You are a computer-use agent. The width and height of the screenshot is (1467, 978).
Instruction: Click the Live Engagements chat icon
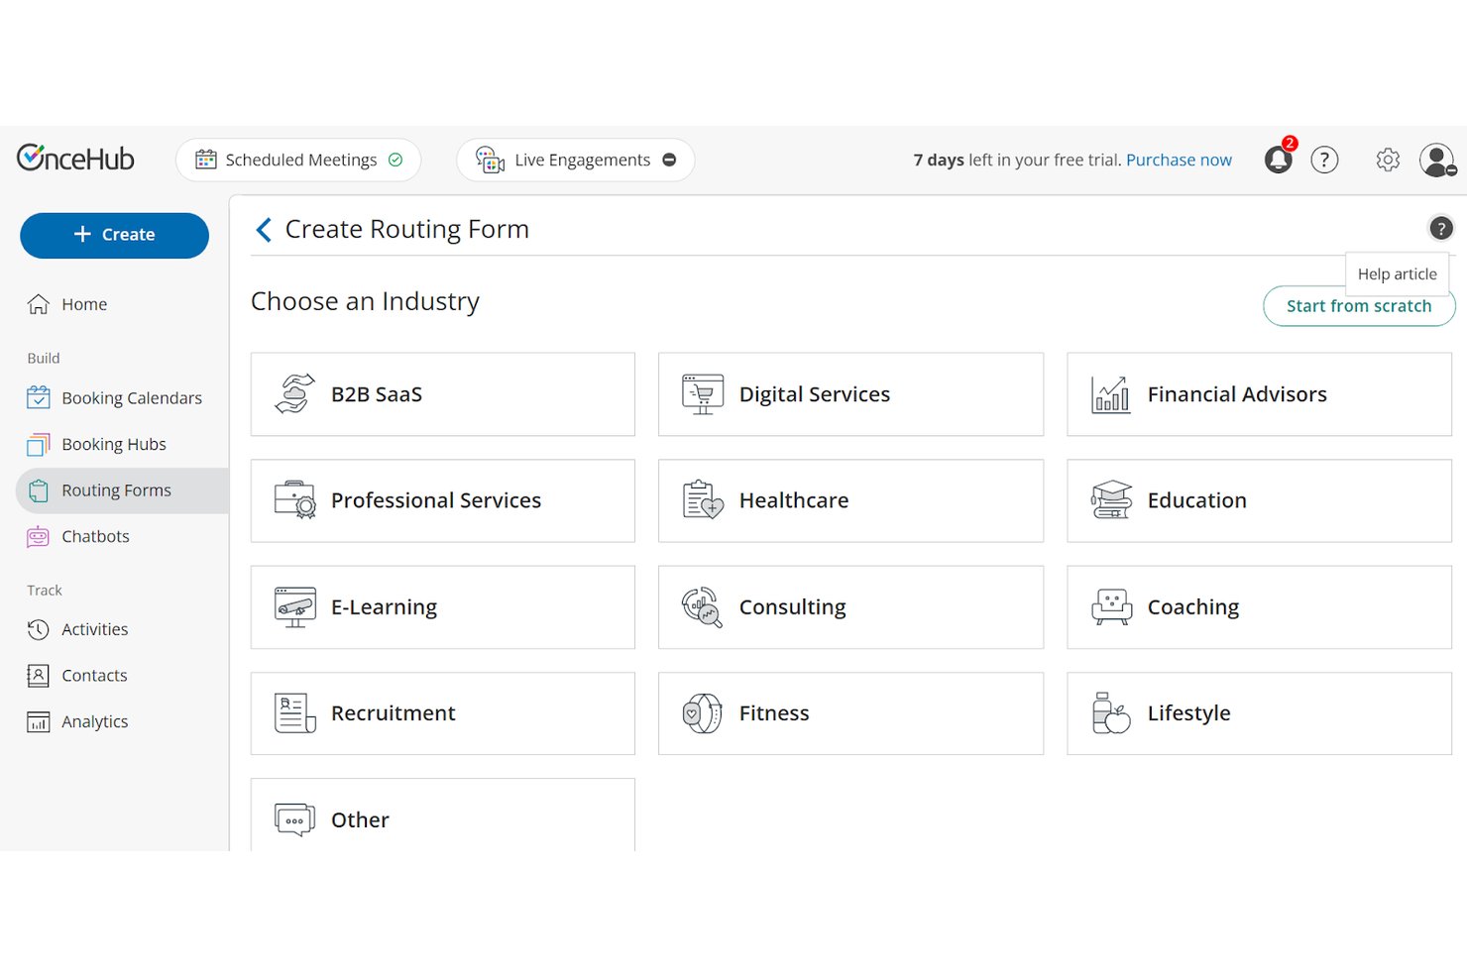[491, 160]
